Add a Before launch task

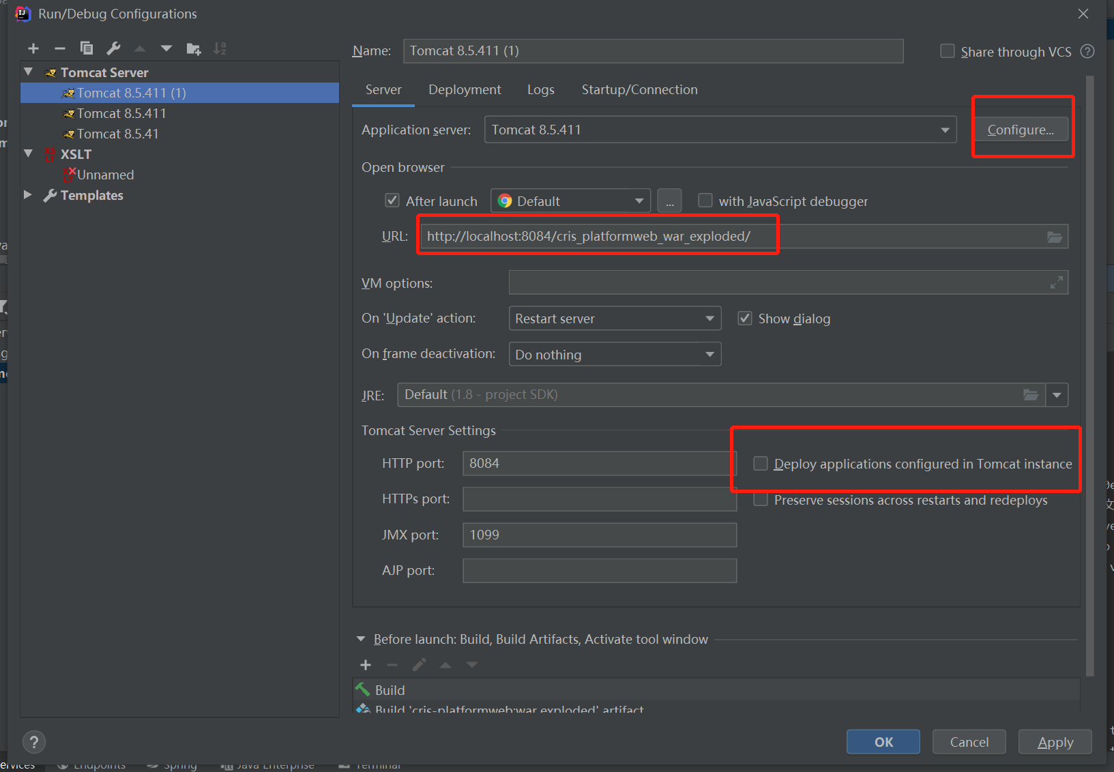[366, 665]
